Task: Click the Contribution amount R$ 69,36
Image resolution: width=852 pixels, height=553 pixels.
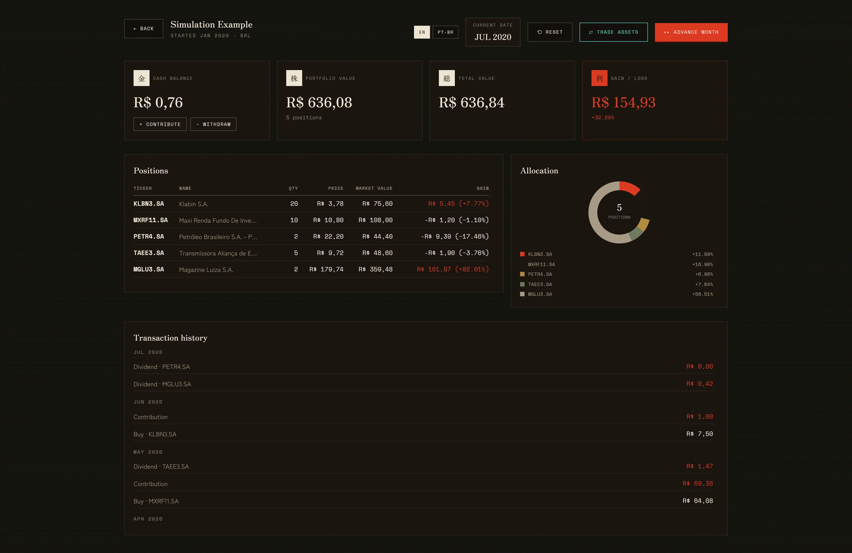Action: (x=698, y=483)
